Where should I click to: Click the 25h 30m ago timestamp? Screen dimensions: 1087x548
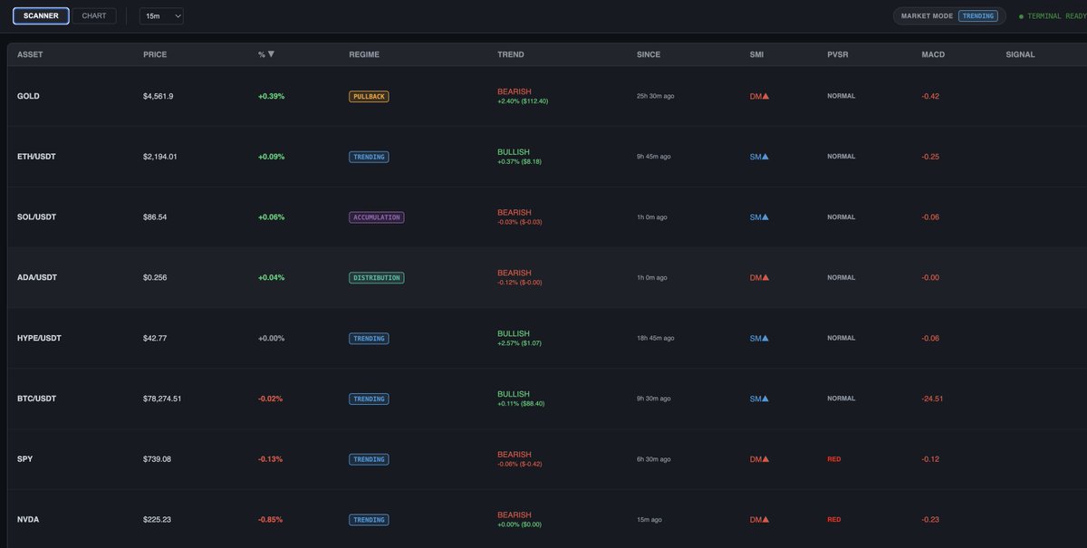click(656, 96)
